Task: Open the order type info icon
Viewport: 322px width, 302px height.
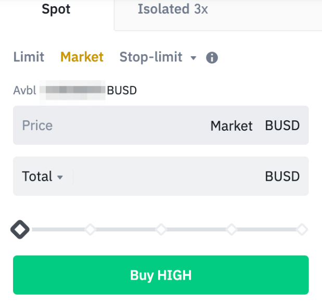Action: click(212, 58)
